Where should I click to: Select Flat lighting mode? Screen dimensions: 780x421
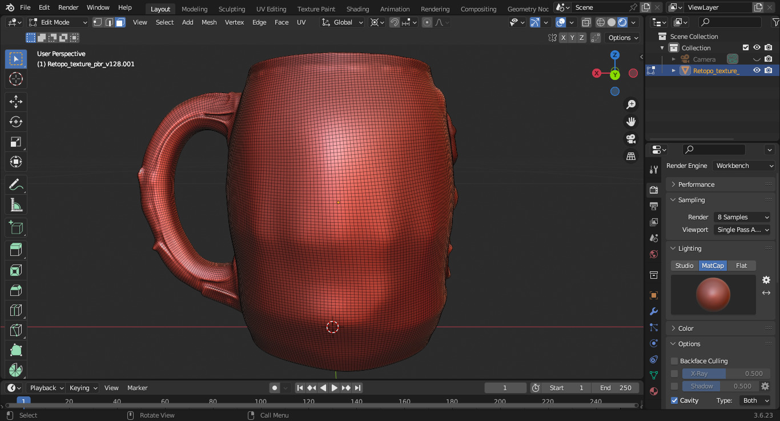tap(741, 266)
